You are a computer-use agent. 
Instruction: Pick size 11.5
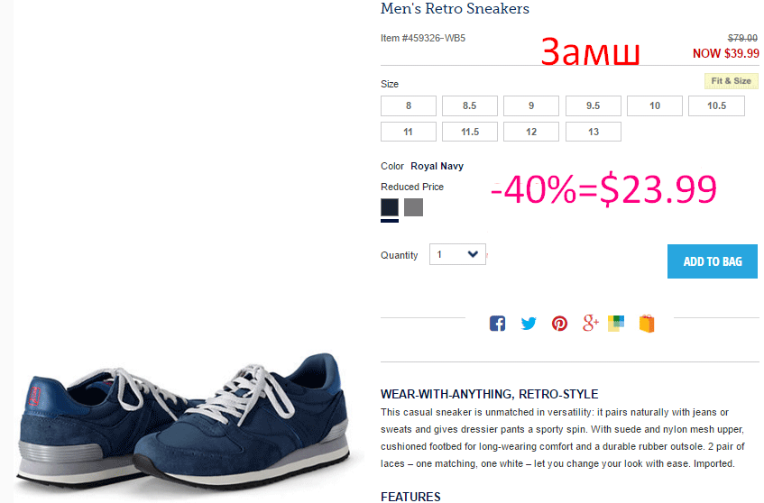[x=470, y=132]
